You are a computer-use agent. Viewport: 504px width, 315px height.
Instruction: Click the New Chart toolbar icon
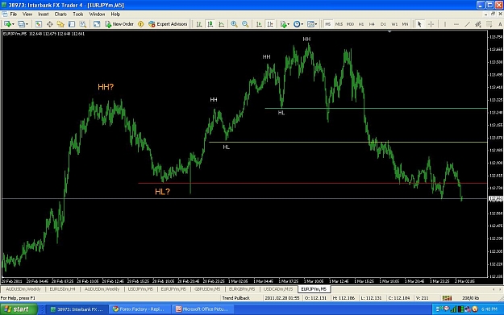click(7, 24)
